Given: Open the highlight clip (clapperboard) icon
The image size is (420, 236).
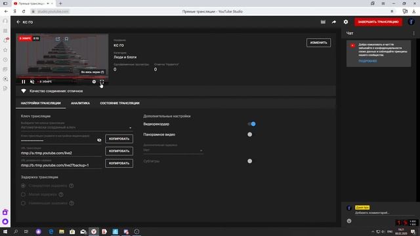Looking at the screenshot, I should (323, 22).
